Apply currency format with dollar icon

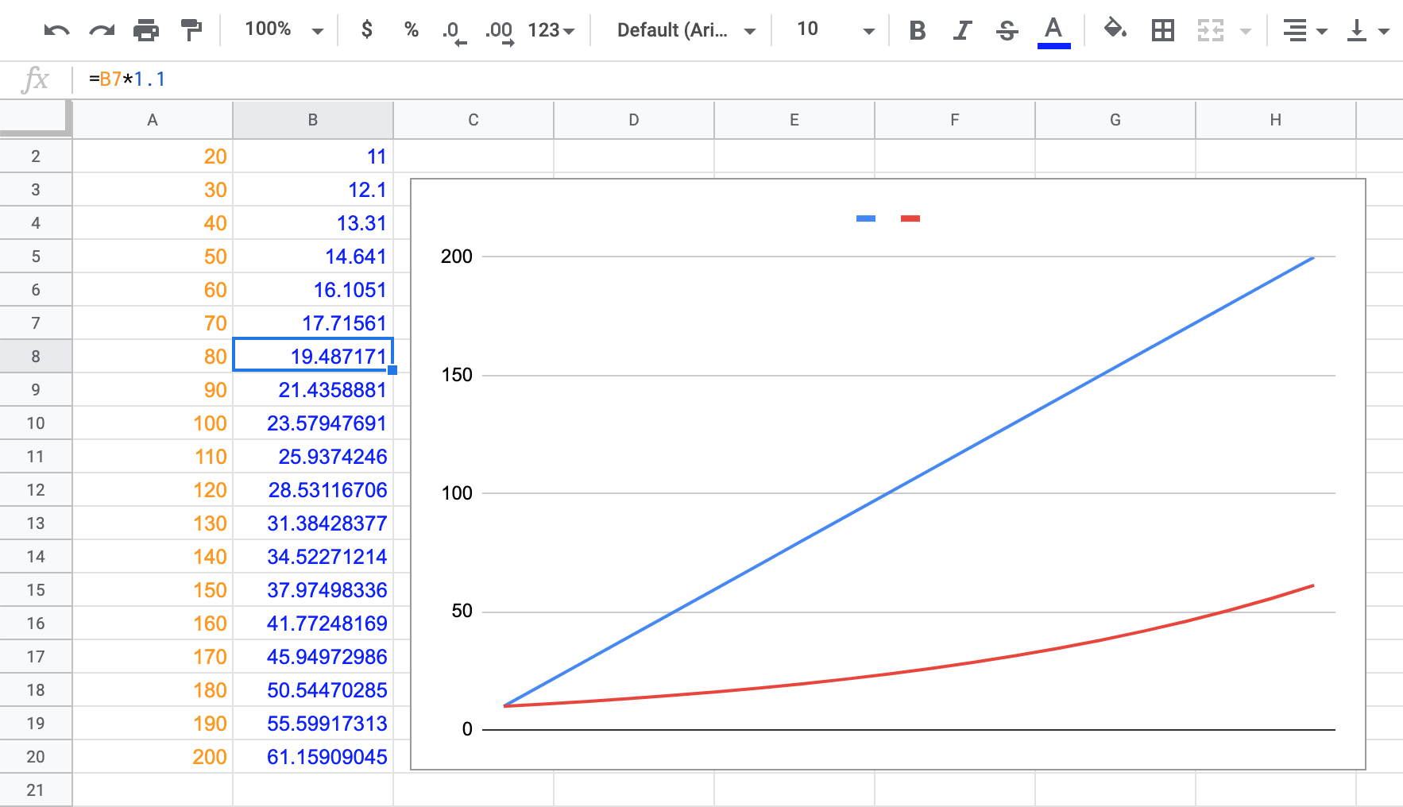366,30
